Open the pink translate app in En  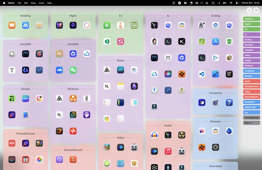tap(120, 42)
